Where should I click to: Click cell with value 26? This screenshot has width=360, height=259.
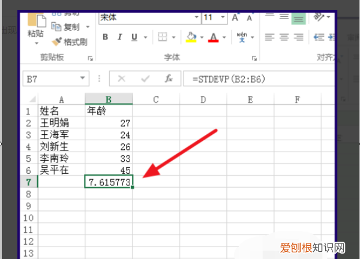click(x=109, y=147)
